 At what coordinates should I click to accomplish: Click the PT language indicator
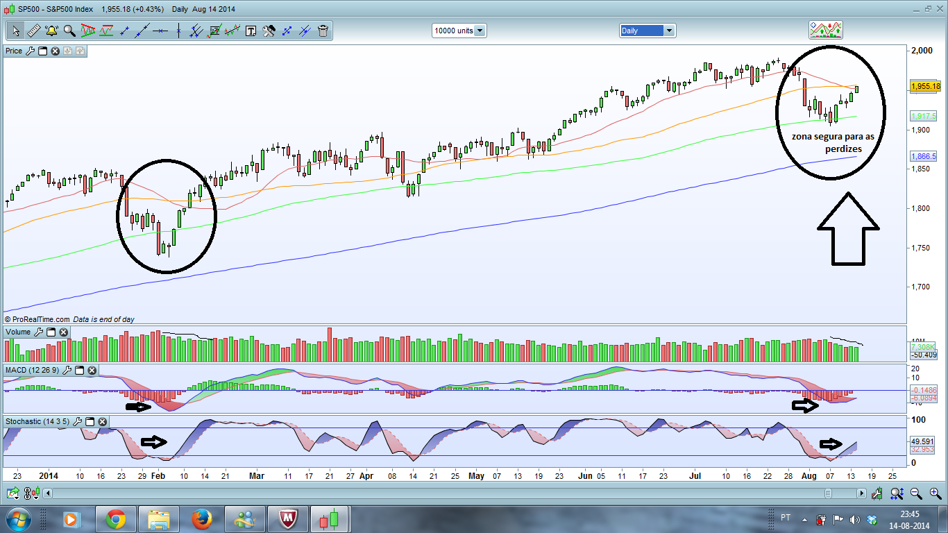786,518
